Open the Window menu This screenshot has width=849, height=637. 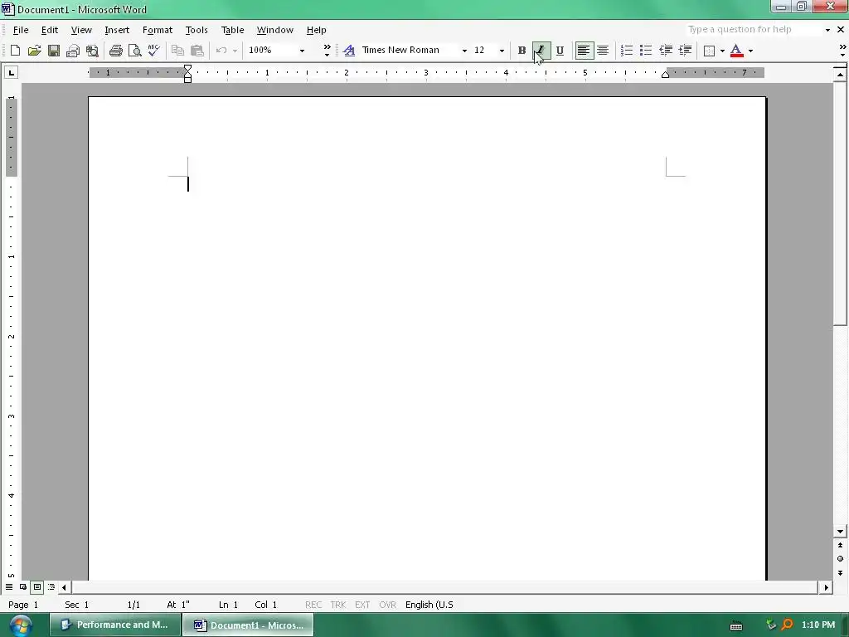tap(275, 30)
